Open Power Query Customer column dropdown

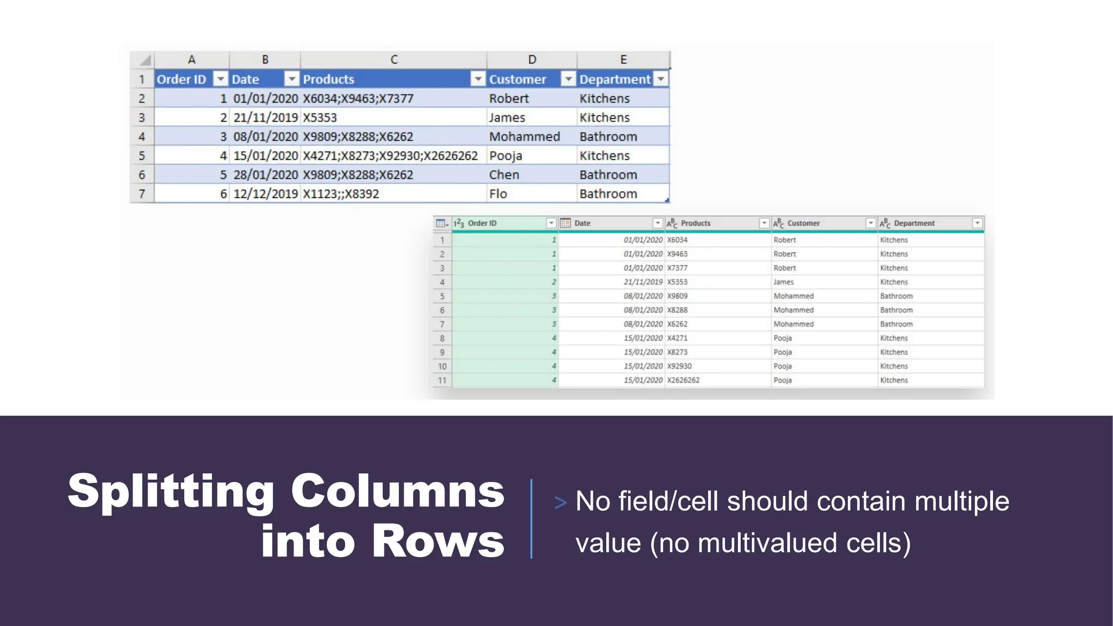pyautogui.click(x=871, y=223)
